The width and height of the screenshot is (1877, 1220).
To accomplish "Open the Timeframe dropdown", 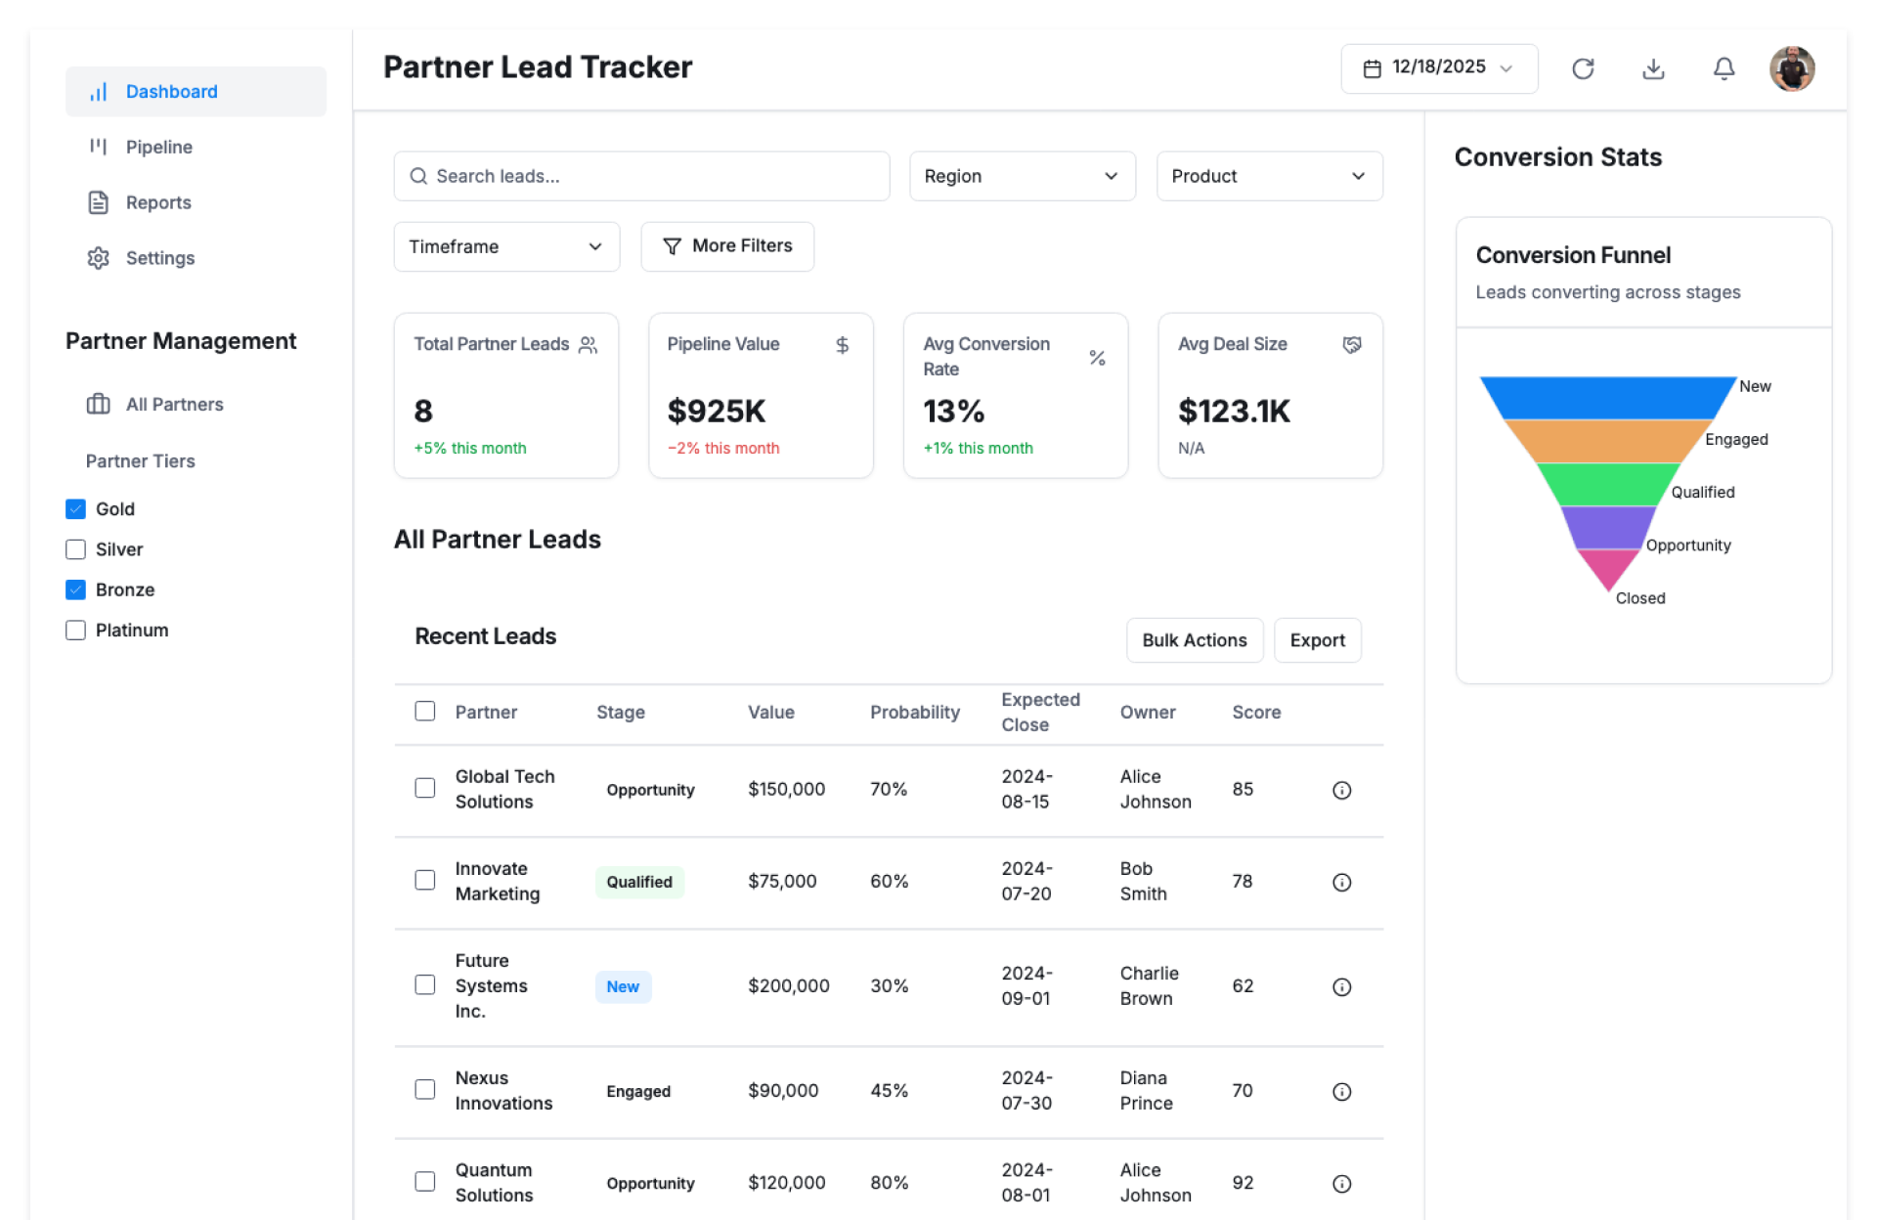I will [x=505, y=246].
